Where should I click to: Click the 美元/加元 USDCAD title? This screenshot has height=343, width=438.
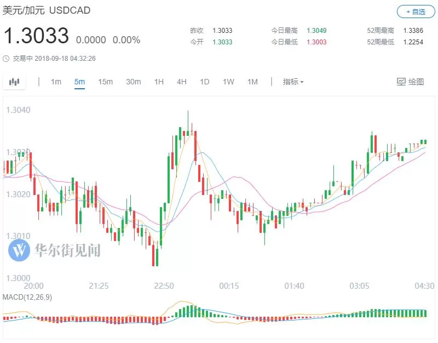coord(47,10)
